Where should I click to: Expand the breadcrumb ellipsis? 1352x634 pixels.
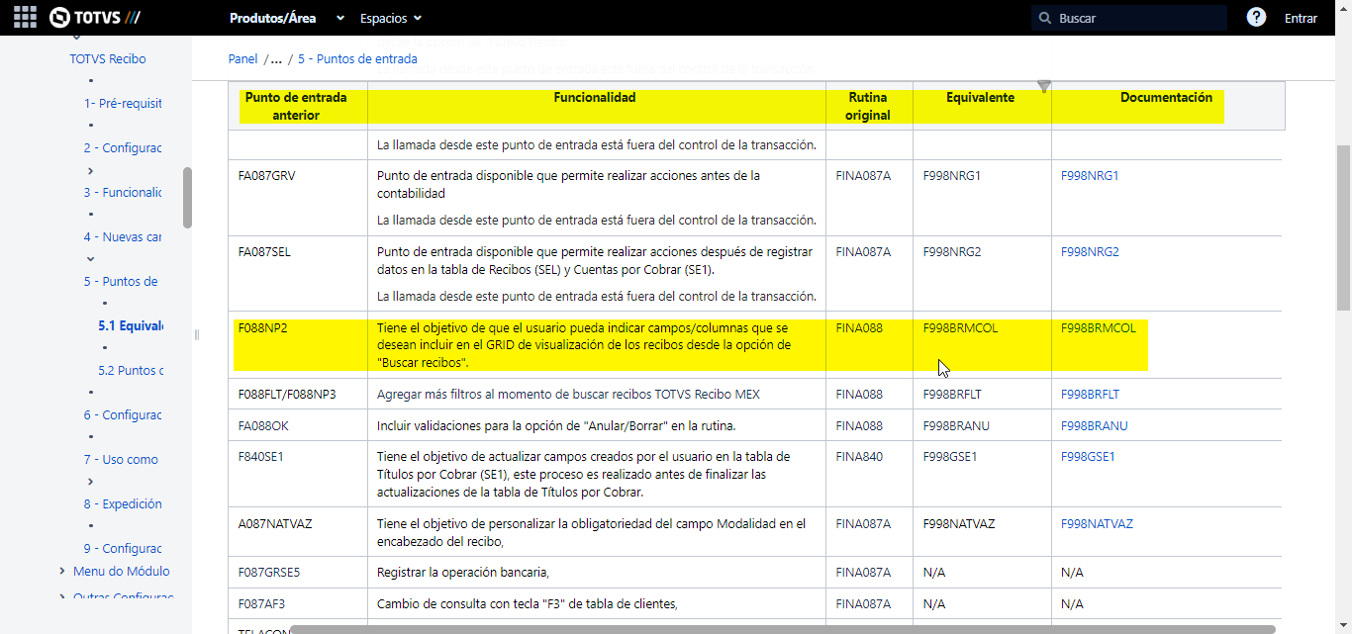pyautogui.click(x=276, y=59)
